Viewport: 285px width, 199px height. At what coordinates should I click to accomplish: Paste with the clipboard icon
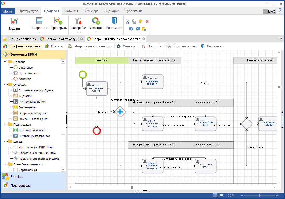(x=140, y=21)
